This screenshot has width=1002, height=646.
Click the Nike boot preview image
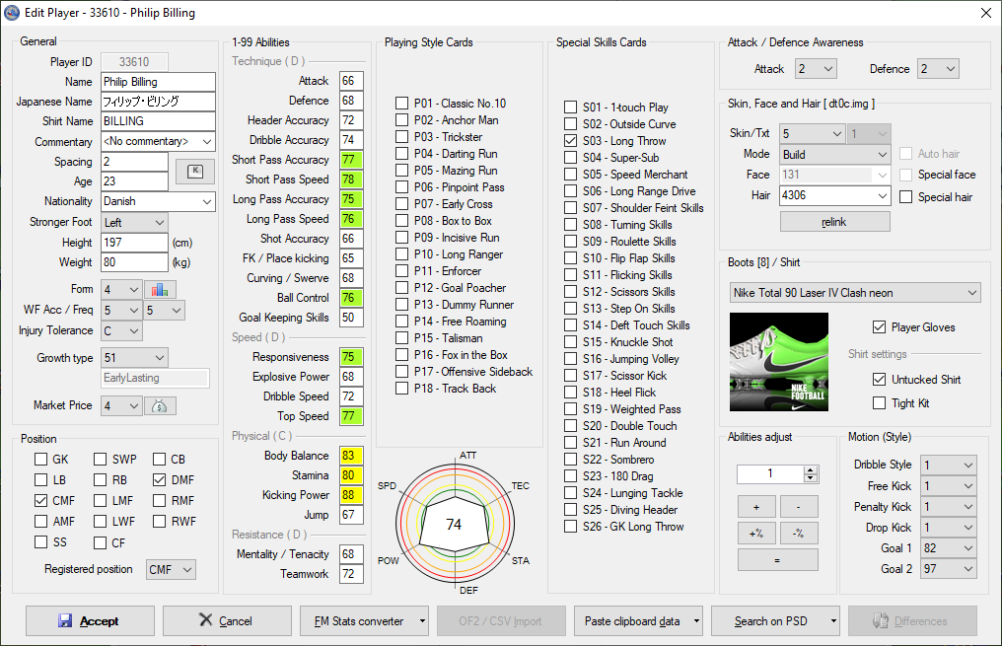pos(779,362)
